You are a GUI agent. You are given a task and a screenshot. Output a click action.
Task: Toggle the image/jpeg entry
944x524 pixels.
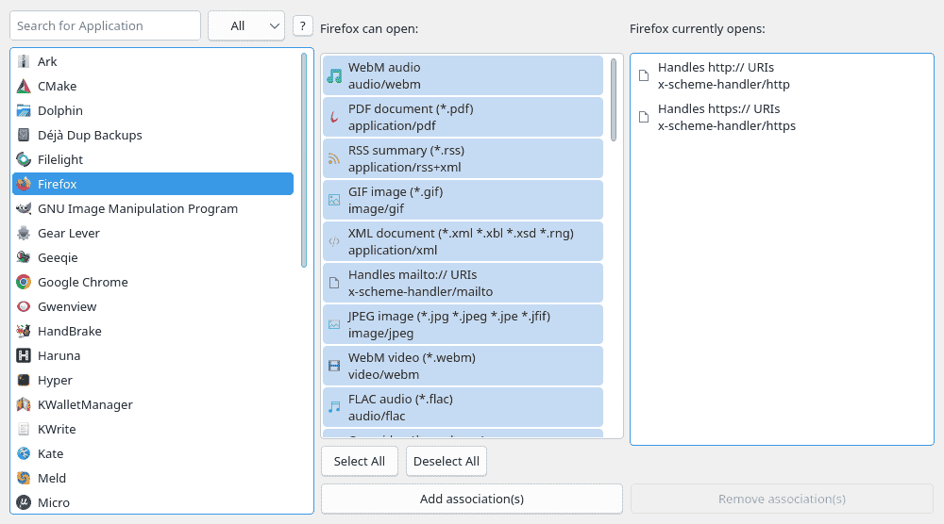pos(463,324)
